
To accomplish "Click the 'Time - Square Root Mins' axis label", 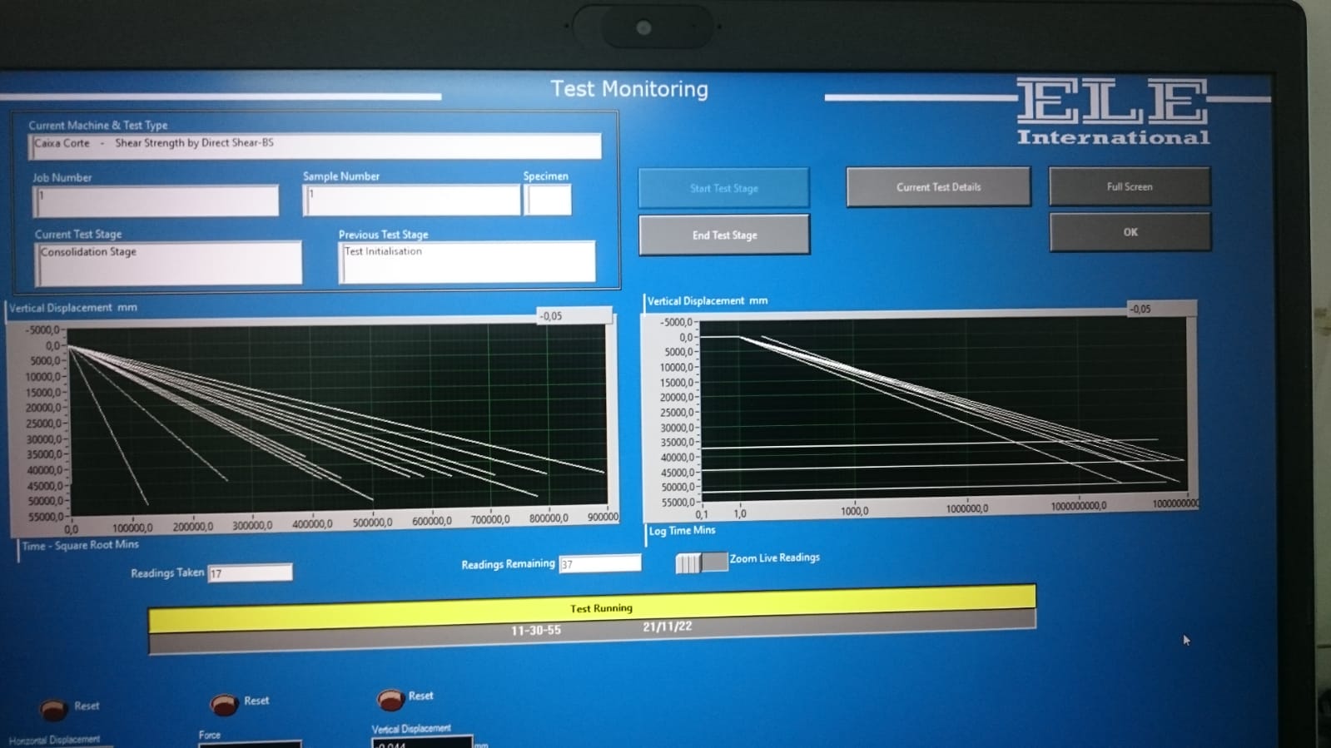I will (80, 545).
